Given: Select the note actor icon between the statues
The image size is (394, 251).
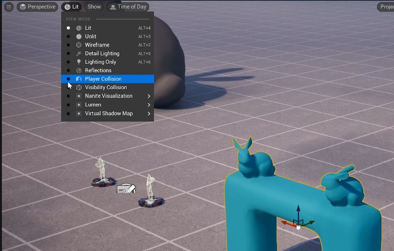Looking at the screenshot, I should pyautogui.click(x=127, y=189).
